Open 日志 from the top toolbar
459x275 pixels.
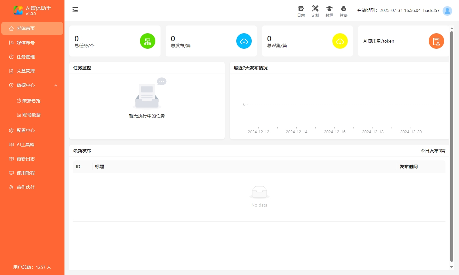coord(301,11)
